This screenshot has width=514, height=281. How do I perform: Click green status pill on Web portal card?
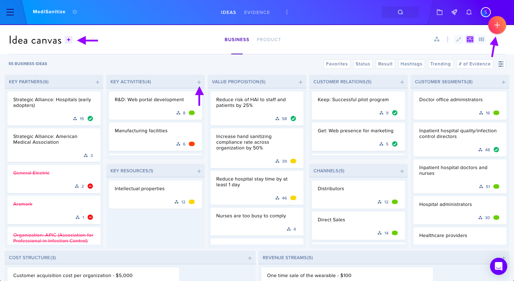pyautogui.click(x=192, y=113)
